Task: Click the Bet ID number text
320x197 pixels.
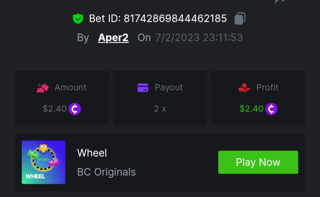Action: pyautogui.click(x=175, y=19)
